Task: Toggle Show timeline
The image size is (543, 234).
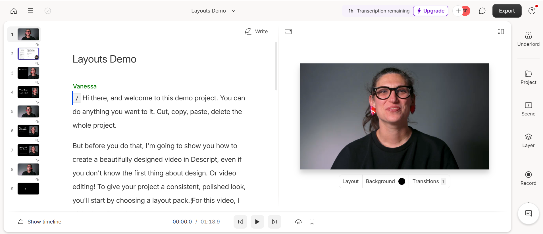Action: (x=40, y=222)
